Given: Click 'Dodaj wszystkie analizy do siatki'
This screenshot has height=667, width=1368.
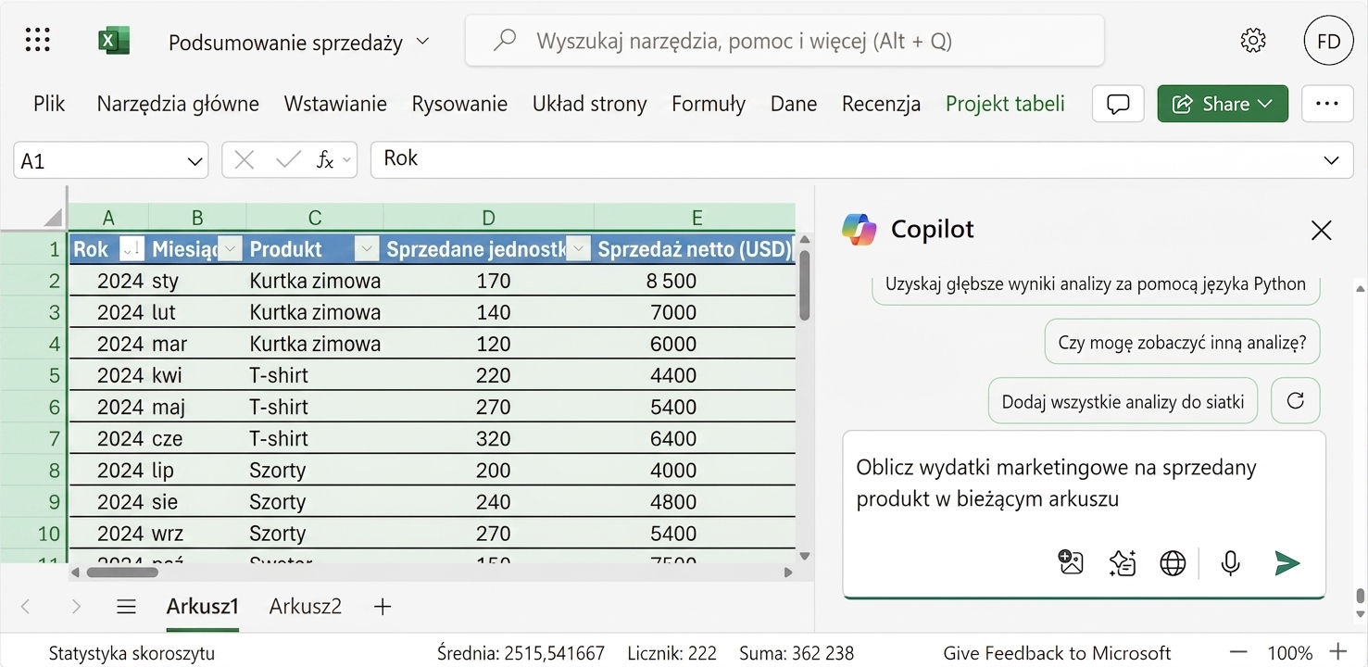Looking at the screenshot, I should click(1123, 401).
